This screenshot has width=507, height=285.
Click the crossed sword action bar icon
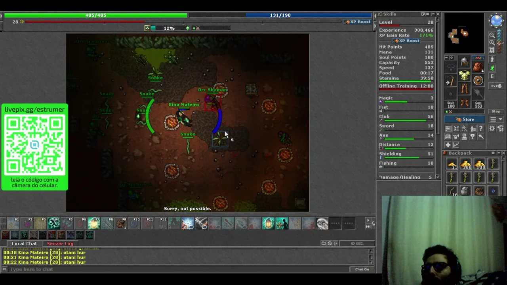click(x=201, y=224)
